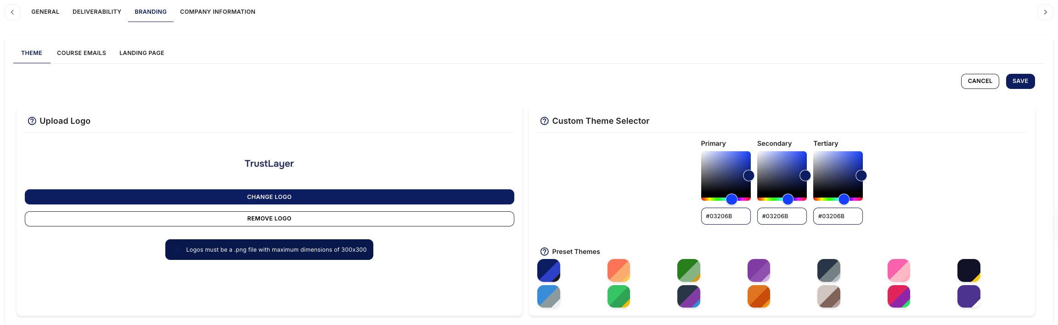Click the Primary color hue slider handle
The height and width of the screenshot is (325, 1058).
732,199
